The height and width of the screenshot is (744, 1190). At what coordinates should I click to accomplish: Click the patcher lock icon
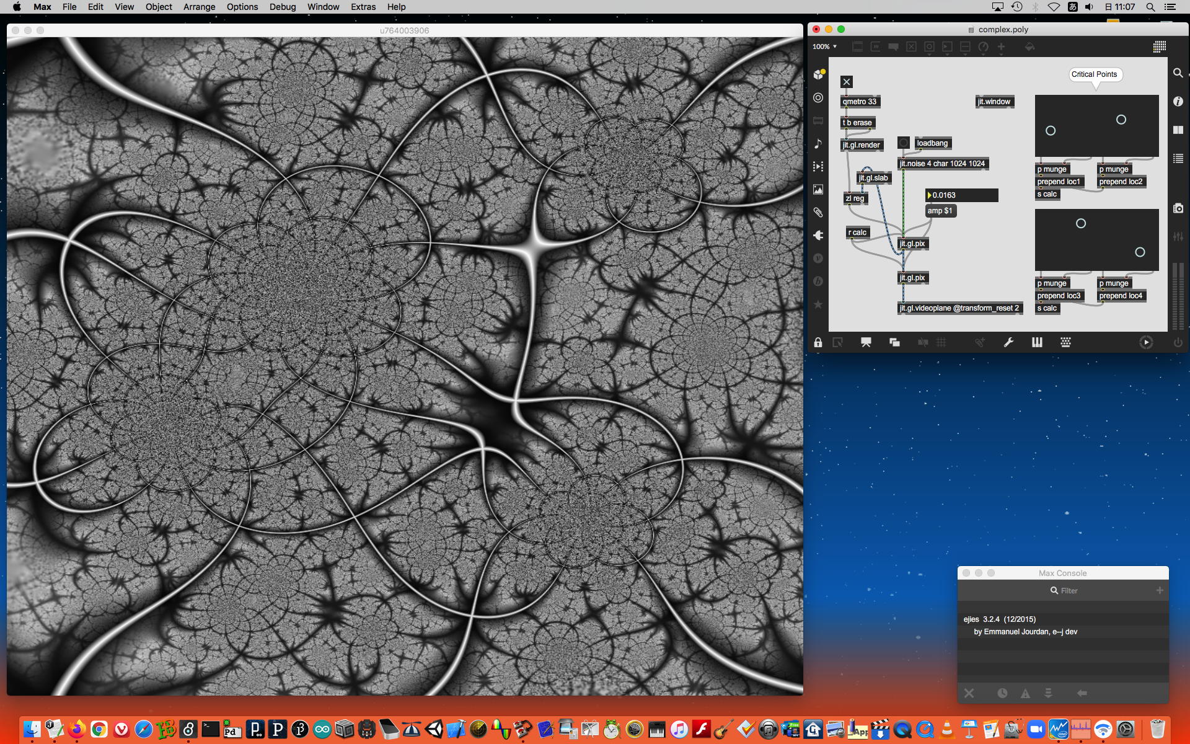pos(818,342)
